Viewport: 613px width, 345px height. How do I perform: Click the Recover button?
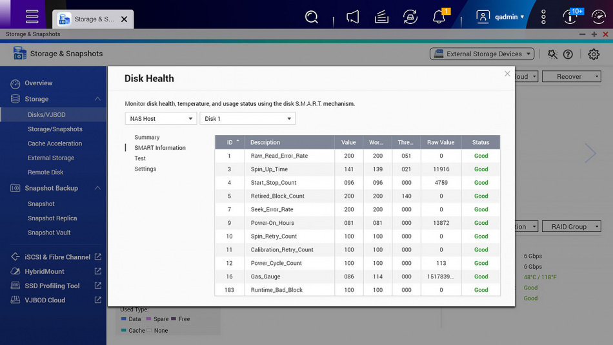pyautogui.click(x=570, y=76)
